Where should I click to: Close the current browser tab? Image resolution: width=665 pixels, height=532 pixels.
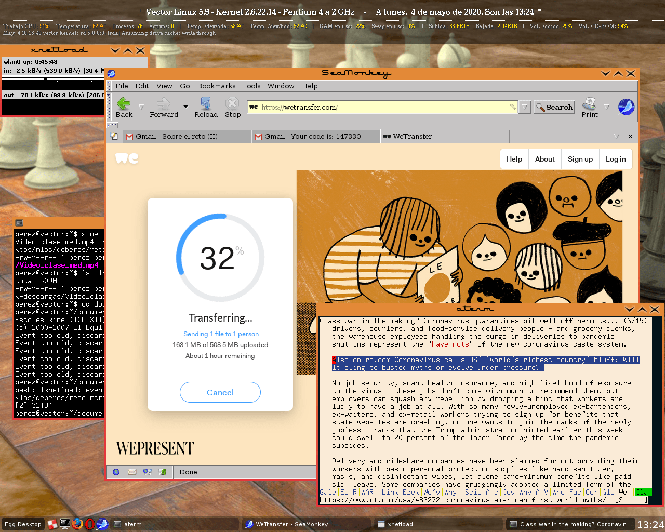coord(630,136)
